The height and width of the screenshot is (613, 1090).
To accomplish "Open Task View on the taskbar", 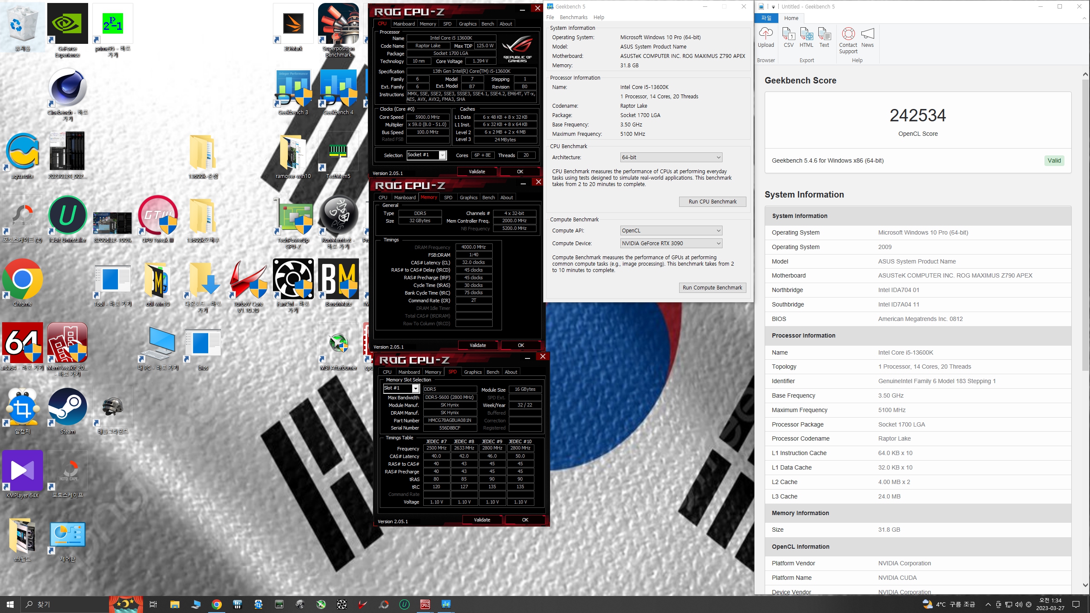I will pyautogui.click(x=153, y=604).
